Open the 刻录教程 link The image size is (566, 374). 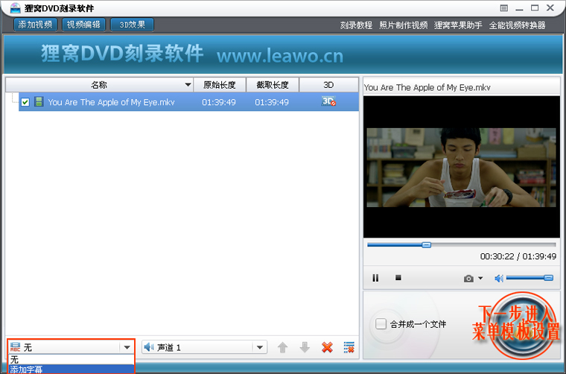point(356,25)
